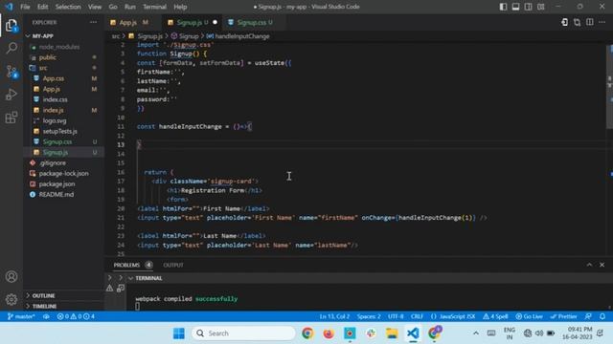The image size is (613, 344).
Task: Collapse the TERMINAL section chevron
Action: tap(130, 278)
